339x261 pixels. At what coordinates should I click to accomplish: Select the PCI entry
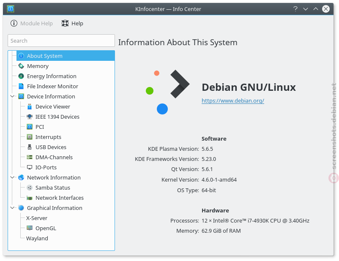pos(40,127)
